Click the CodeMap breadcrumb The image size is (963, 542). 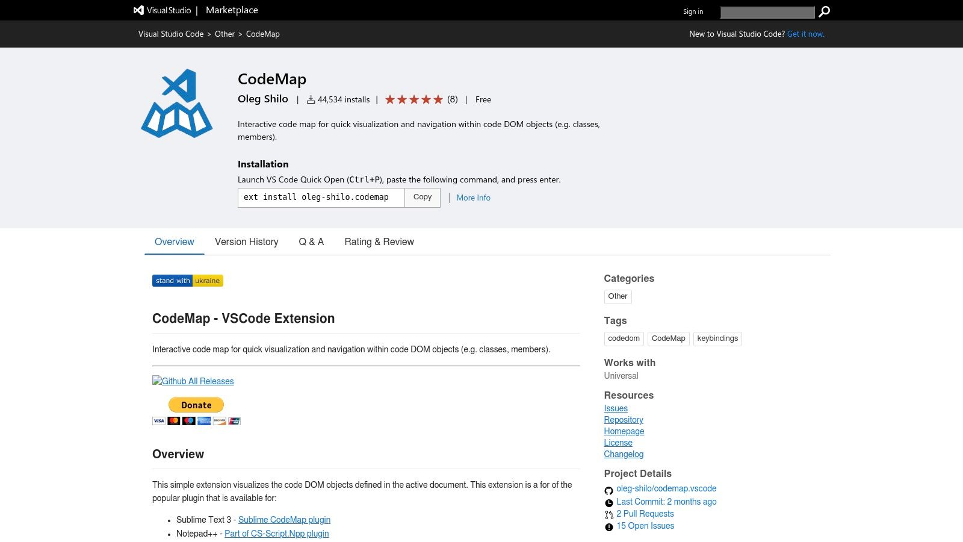coord(263,34)
